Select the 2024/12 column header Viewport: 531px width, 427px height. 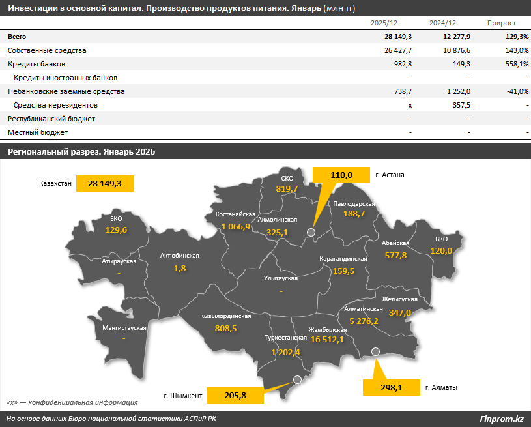(442, 23)
